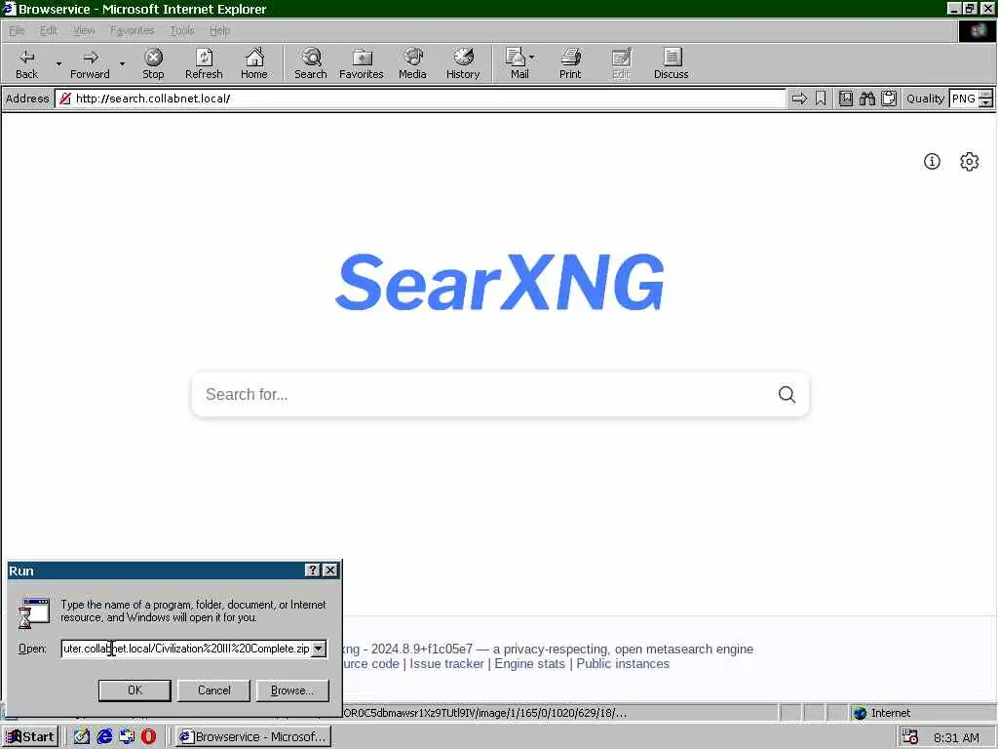Viewport: 998px width, 749px height.
Task: Click the address bar URL field
Action: [x=420, y=99]
